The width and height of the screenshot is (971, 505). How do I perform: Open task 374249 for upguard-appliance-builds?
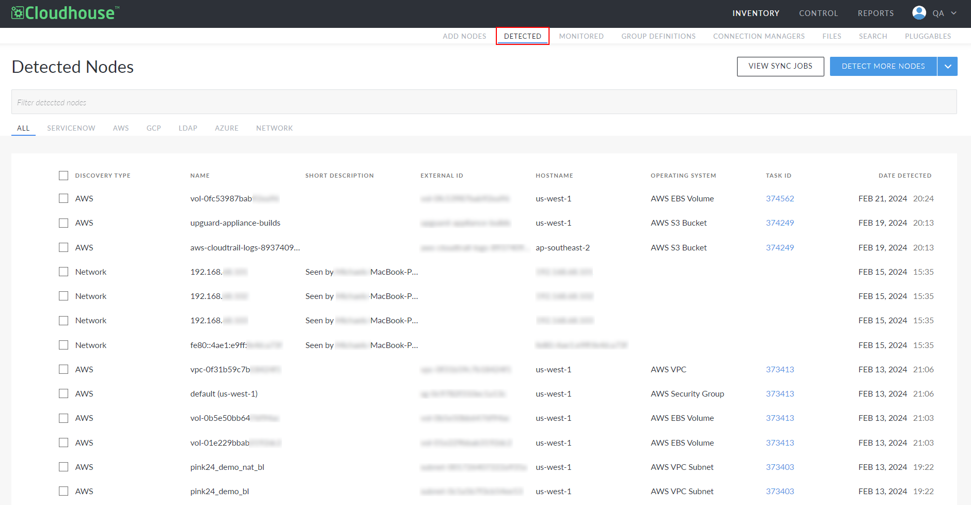point(780,223)
